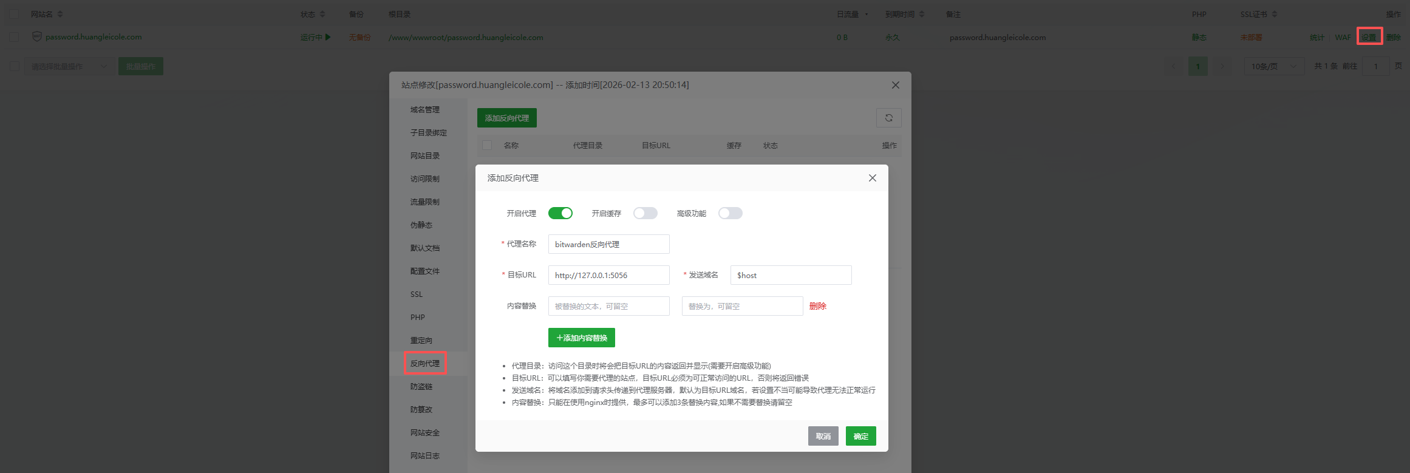Click the shield icon beside password.huangleicole.com
This screenshot has width=1410, height=473.
click(x=37, y=37)
